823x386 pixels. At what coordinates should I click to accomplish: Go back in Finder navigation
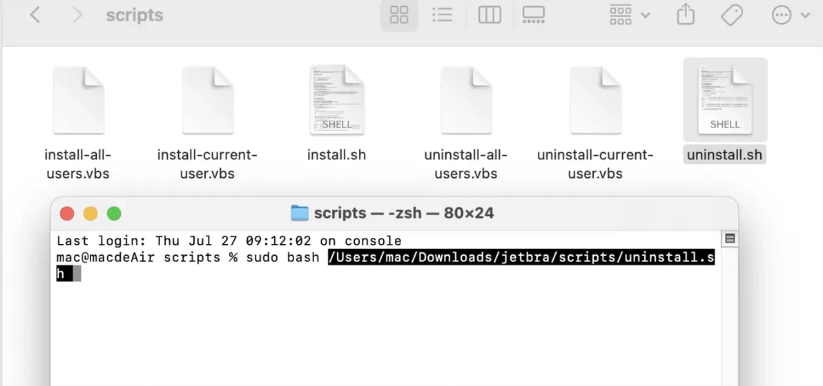pos(35,15)
